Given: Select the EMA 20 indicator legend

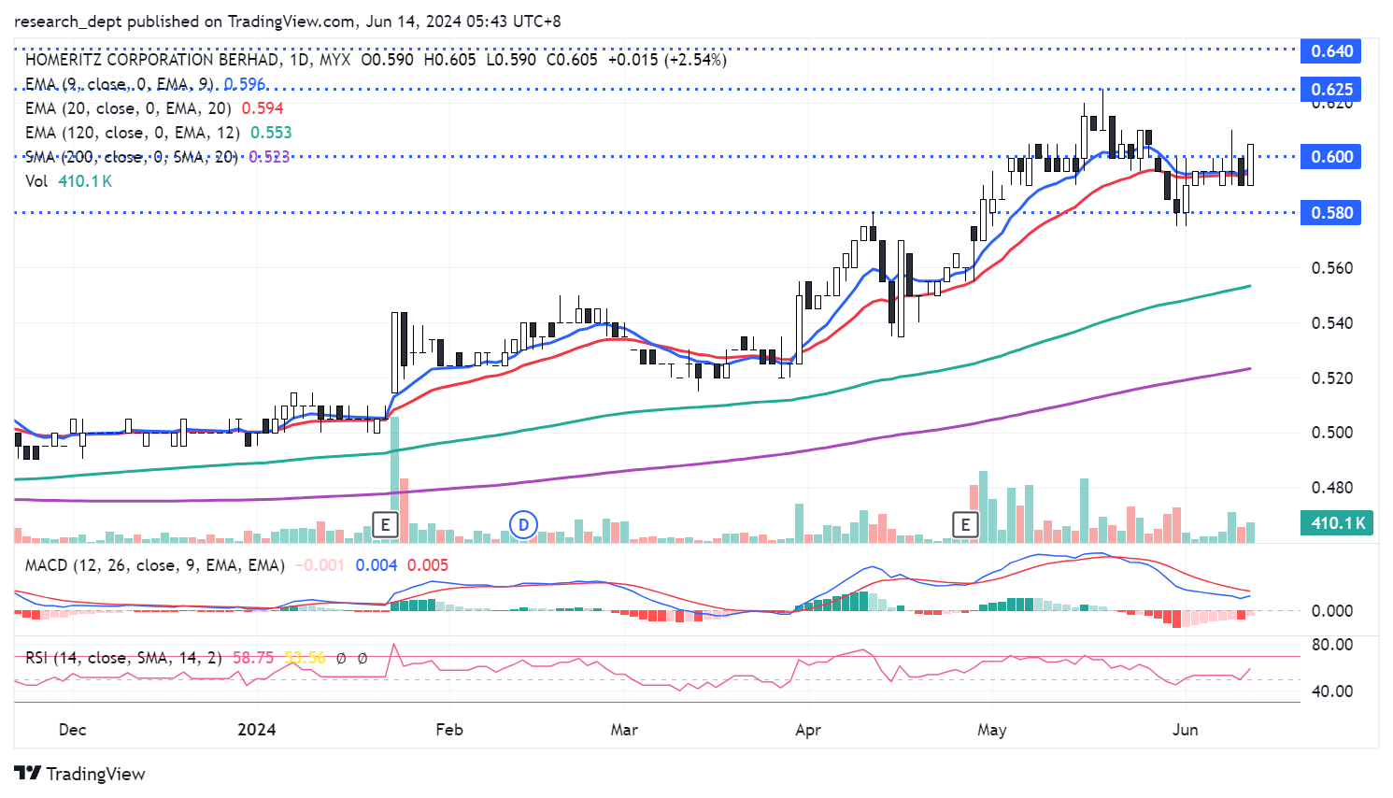Looking at the screenshot, I should coord(129,108).
